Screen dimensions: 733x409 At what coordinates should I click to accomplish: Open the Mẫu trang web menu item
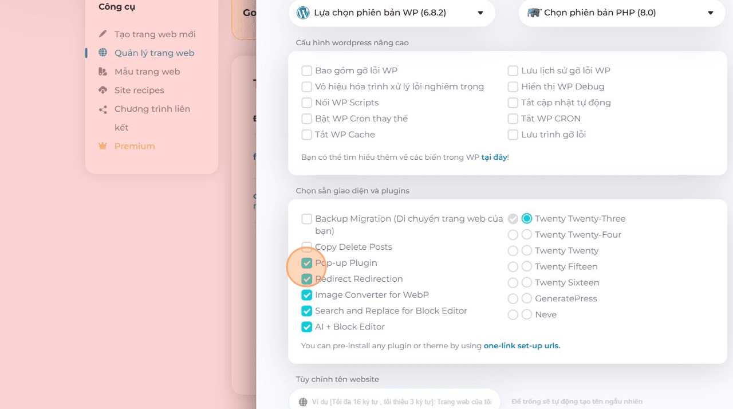[147, 72]
